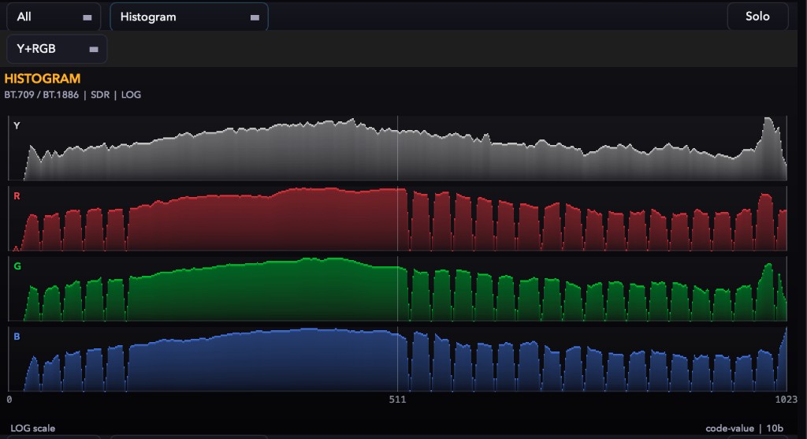The height and width of the screenshot is (439, 807).
Task: Click the 0 axis value
Action: pyautogui.click(x=9, y=400)
